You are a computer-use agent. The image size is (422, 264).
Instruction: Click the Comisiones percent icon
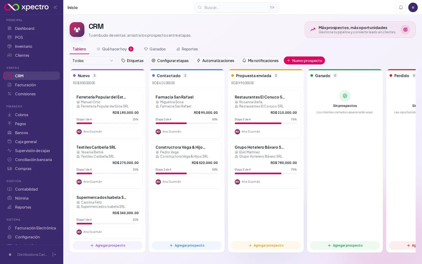click(9, 94)
